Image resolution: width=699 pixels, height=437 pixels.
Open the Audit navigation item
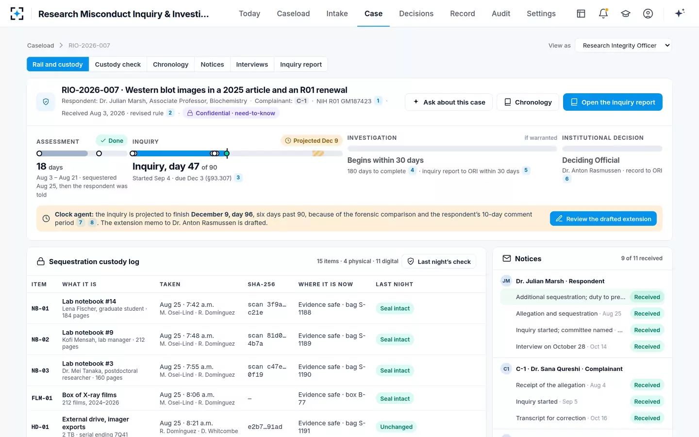501,14
